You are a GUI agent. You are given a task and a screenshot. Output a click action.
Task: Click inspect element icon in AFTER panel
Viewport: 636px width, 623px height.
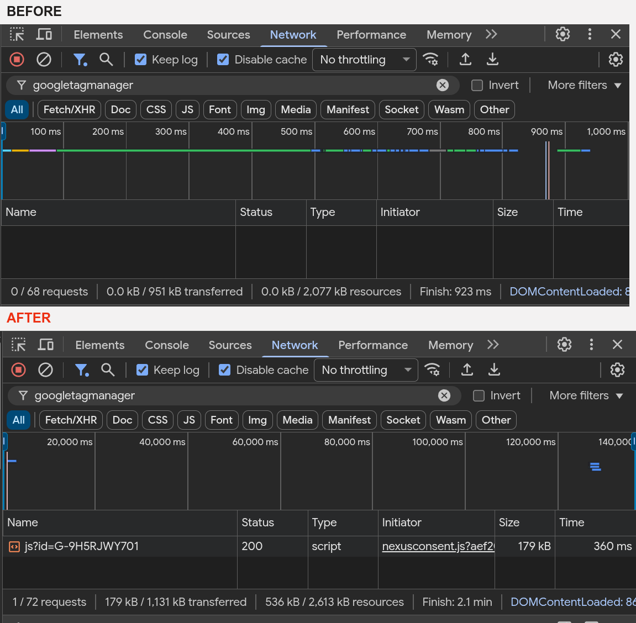pos(19,345)
